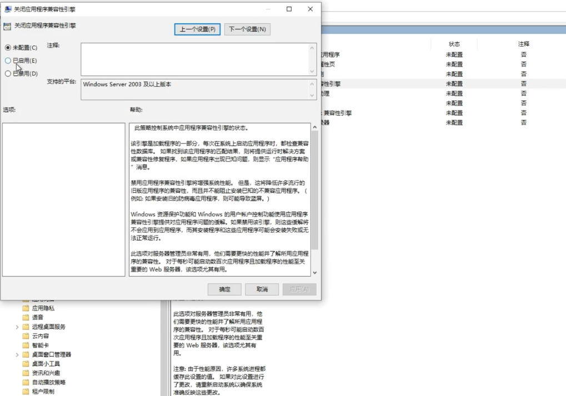Click the 租户限制 folder icon
Screen dimensions: 566x396
click(x=26, y=392)
